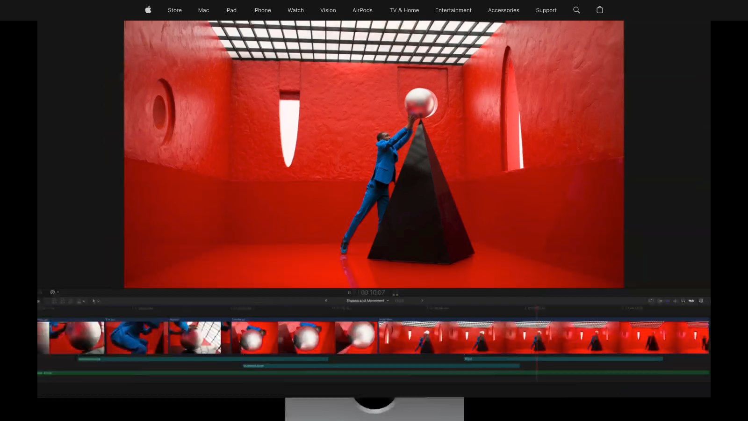Open the Entertainment menu item

pyautogui.click(x=453, y=10)
